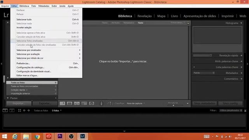This screenshot has height=140, width=249.
Task: Select Todas as fotos catalog row
Action: tap(32, 82)
